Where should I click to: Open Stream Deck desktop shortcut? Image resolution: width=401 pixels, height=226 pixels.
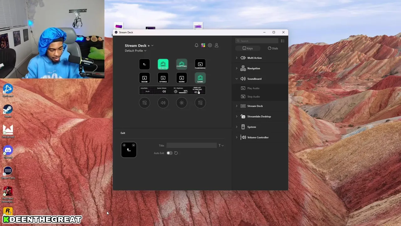click(x=8, y=173)
